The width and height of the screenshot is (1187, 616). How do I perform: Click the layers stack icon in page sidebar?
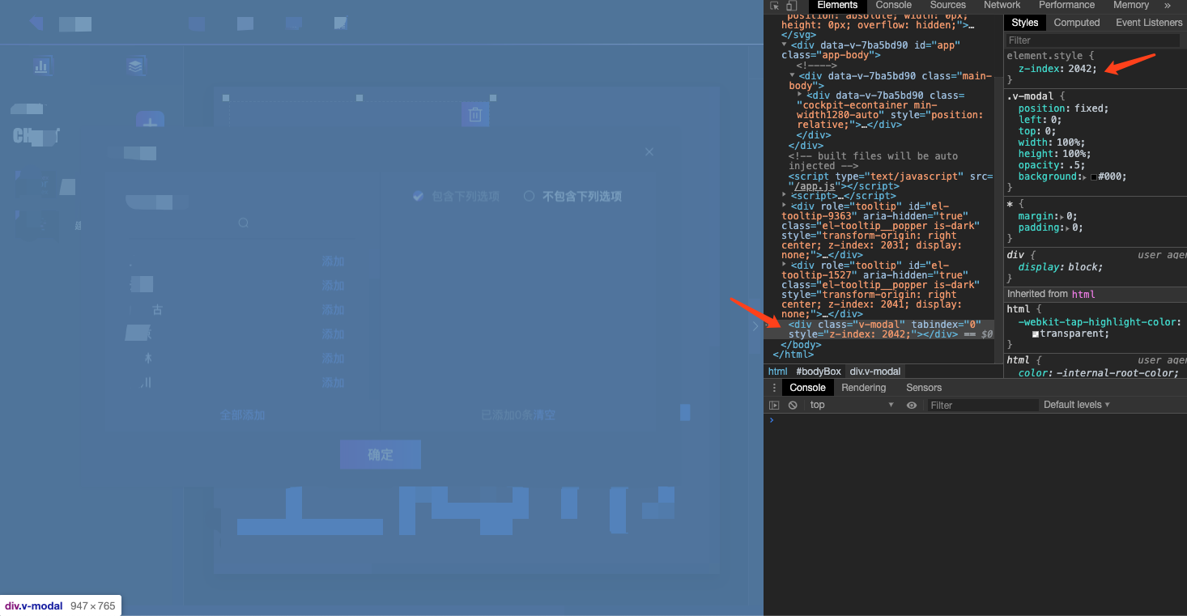[x=135, y=66]
